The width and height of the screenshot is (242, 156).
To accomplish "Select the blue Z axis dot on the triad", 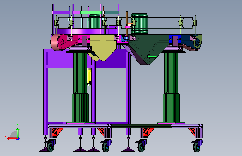I will (x=18, y=139).
